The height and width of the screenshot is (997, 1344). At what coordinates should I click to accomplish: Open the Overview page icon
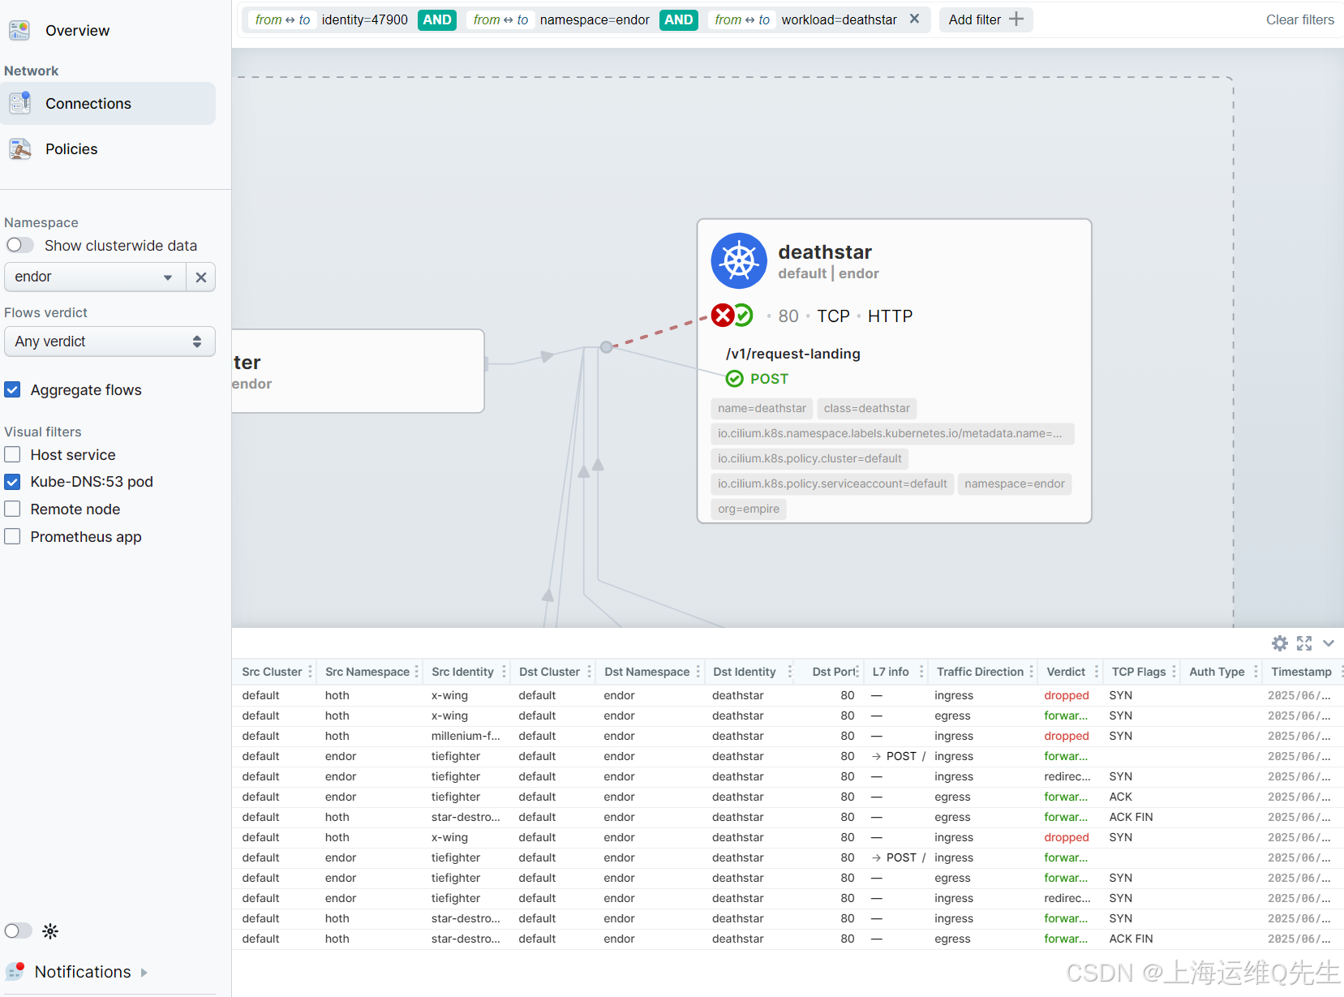pos(19,31)
